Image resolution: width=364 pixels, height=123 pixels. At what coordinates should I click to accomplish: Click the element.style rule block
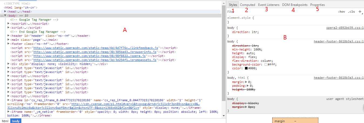point(295,20)
